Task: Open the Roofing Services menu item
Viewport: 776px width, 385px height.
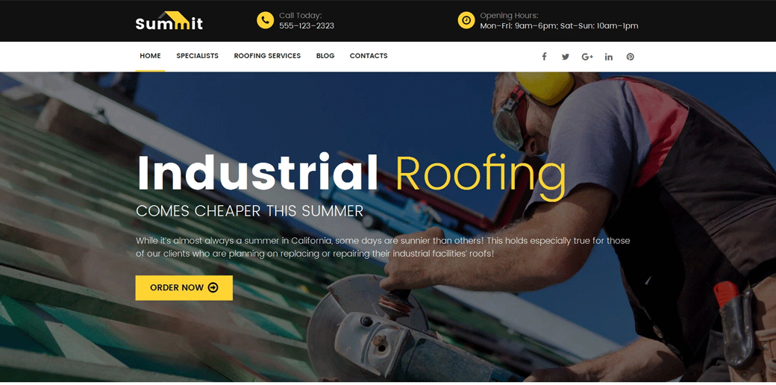Action: tap(267, 56)
